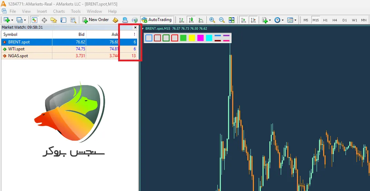Tile chart windows with grid icon
The image size is (370, 191).
(232, 20)
